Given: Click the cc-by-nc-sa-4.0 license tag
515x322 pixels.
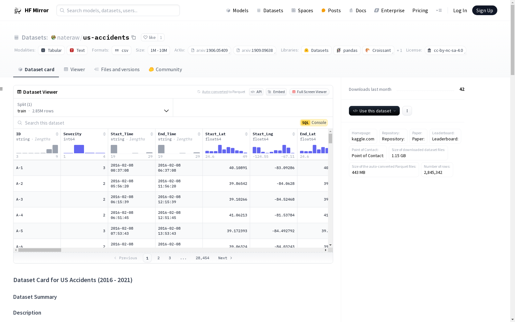Looking at the screenshot, I should pyautogui.click(x=445, y=50).
